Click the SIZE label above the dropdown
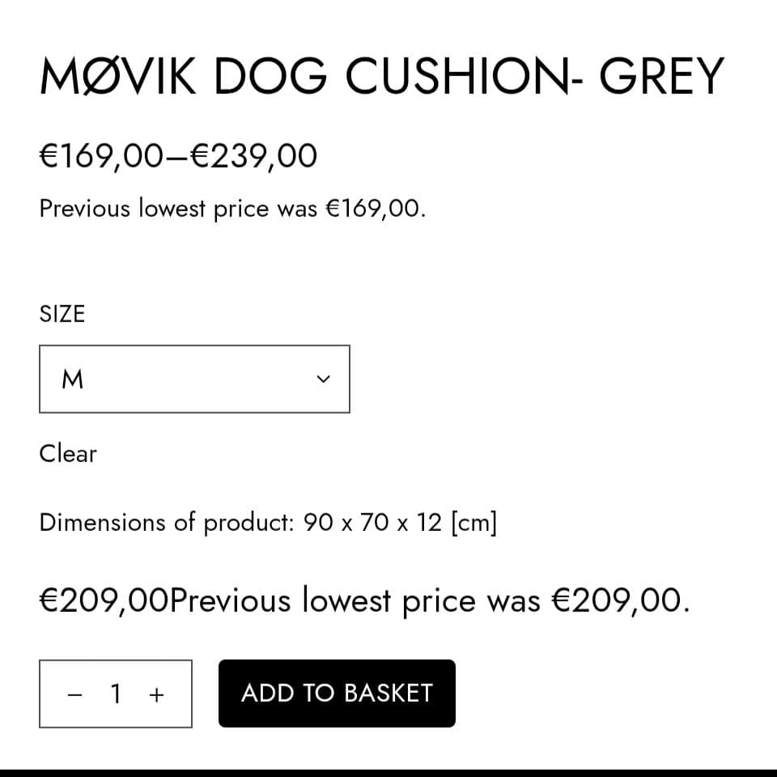Viewport: 777px width, 777px height. (x=62, y=314)
